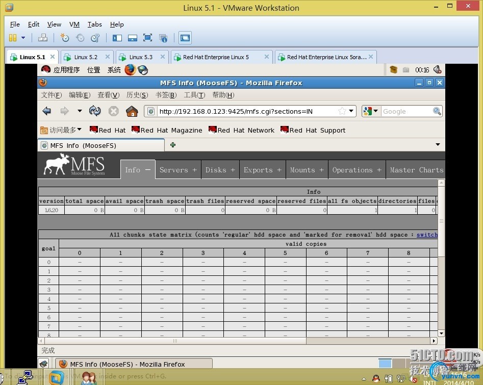Screen dimensions: 483x385
Task: Click the switch link in chunks matrix
Action: (427, 235)
